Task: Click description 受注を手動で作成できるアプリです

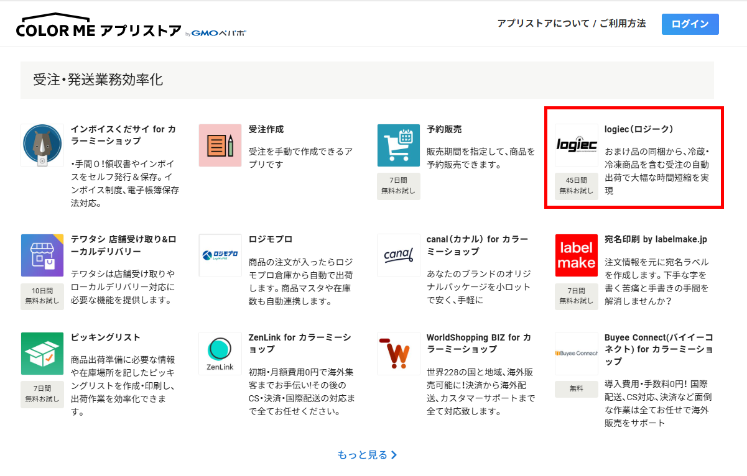Action: click(x=301, y=158)
